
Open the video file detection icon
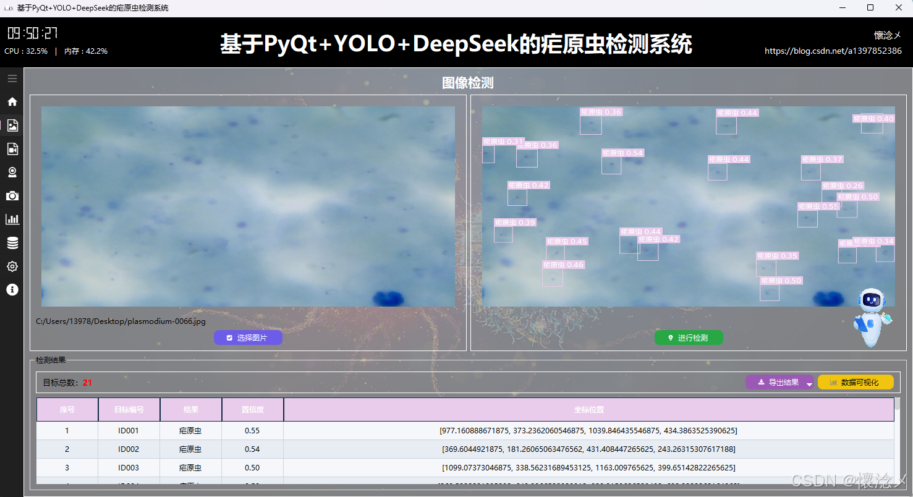[x=12, y=149]
